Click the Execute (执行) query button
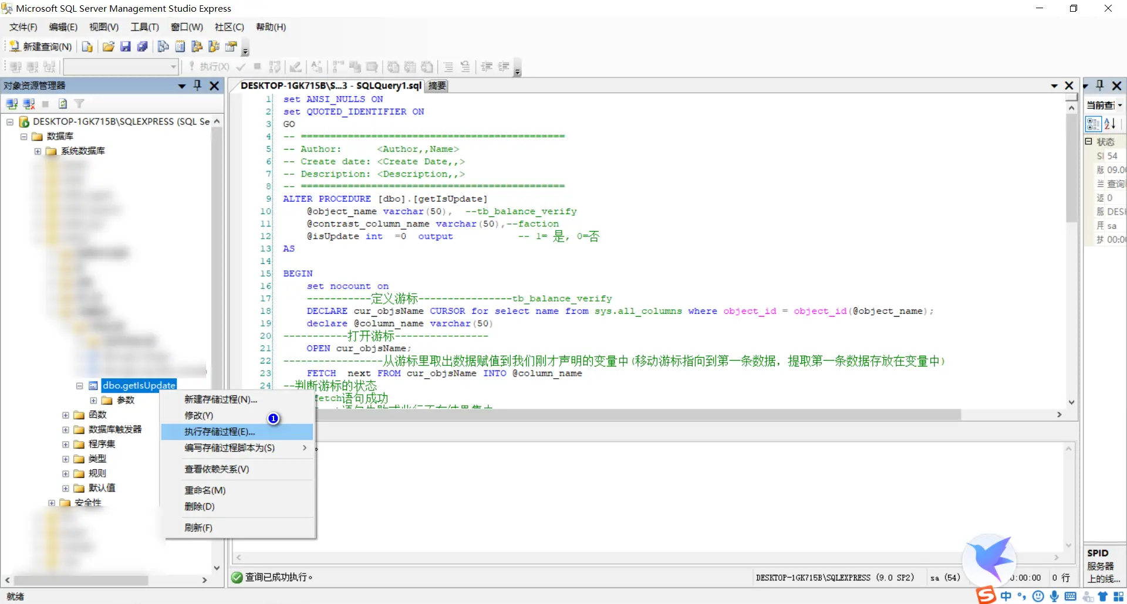This screenshot has height=604, width=1127. coord(209,67)
